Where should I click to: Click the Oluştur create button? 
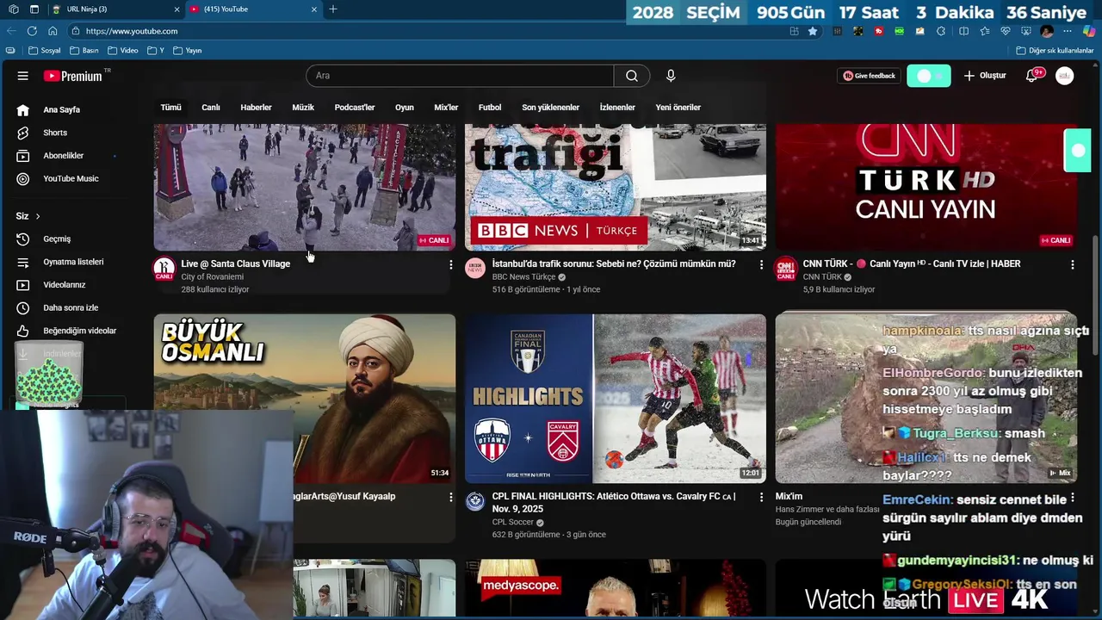[985, 76]
